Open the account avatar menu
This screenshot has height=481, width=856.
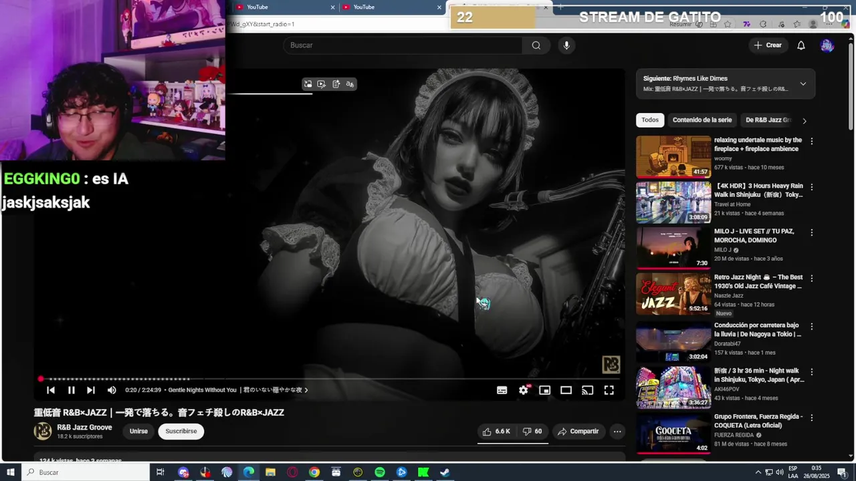tap(827, 45)
